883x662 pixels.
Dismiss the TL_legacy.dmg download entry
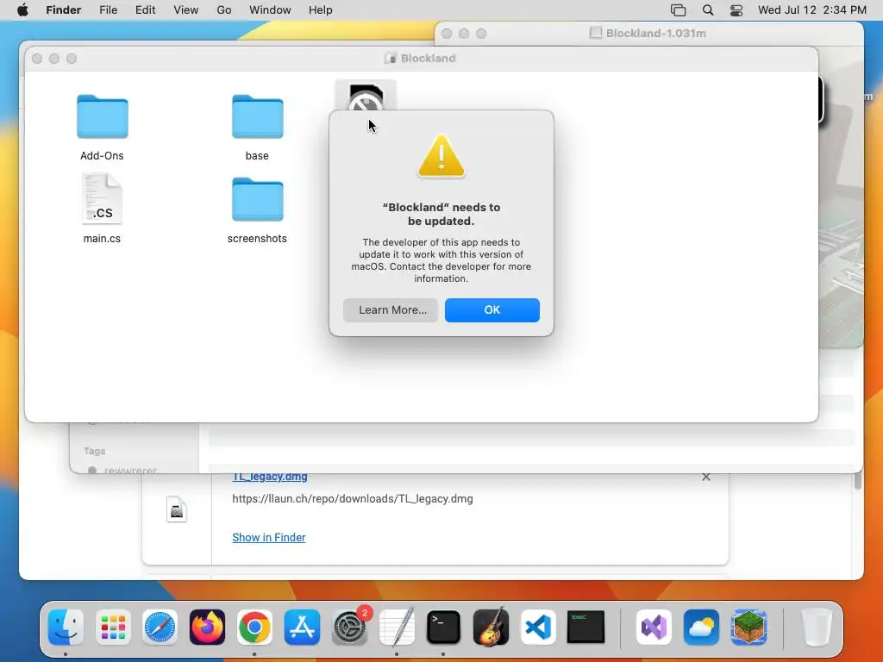tap(706, 477)
